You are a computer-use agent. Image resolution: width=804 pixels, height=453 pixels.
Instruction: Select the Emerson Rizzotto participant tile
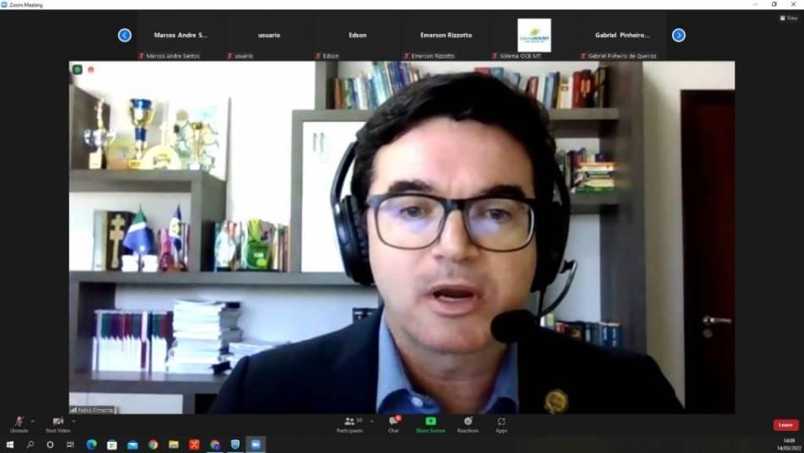(446, 36)
